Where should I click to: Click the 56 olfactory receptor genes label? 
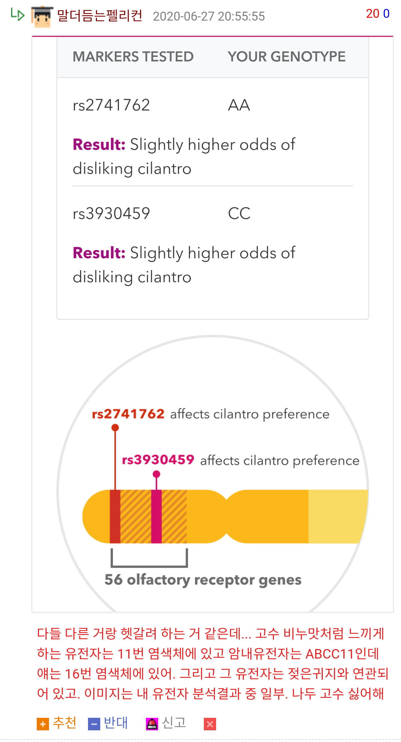(203, 580)
